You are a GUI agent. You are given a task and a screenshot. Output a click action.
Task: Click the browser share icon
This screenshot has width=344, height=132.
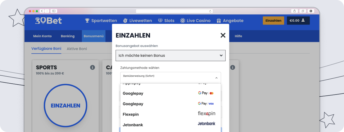(x=295, y=11)
